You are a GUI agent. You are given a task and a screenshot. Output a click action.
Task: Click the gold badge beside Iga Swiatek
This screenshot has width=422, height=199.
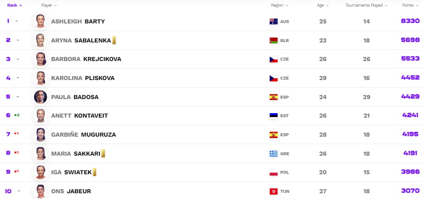tap(94, 172)
